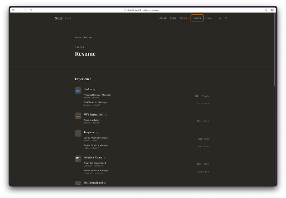Click the 2020 – 2021 date

pyautogui.click(x=203, y=146)
